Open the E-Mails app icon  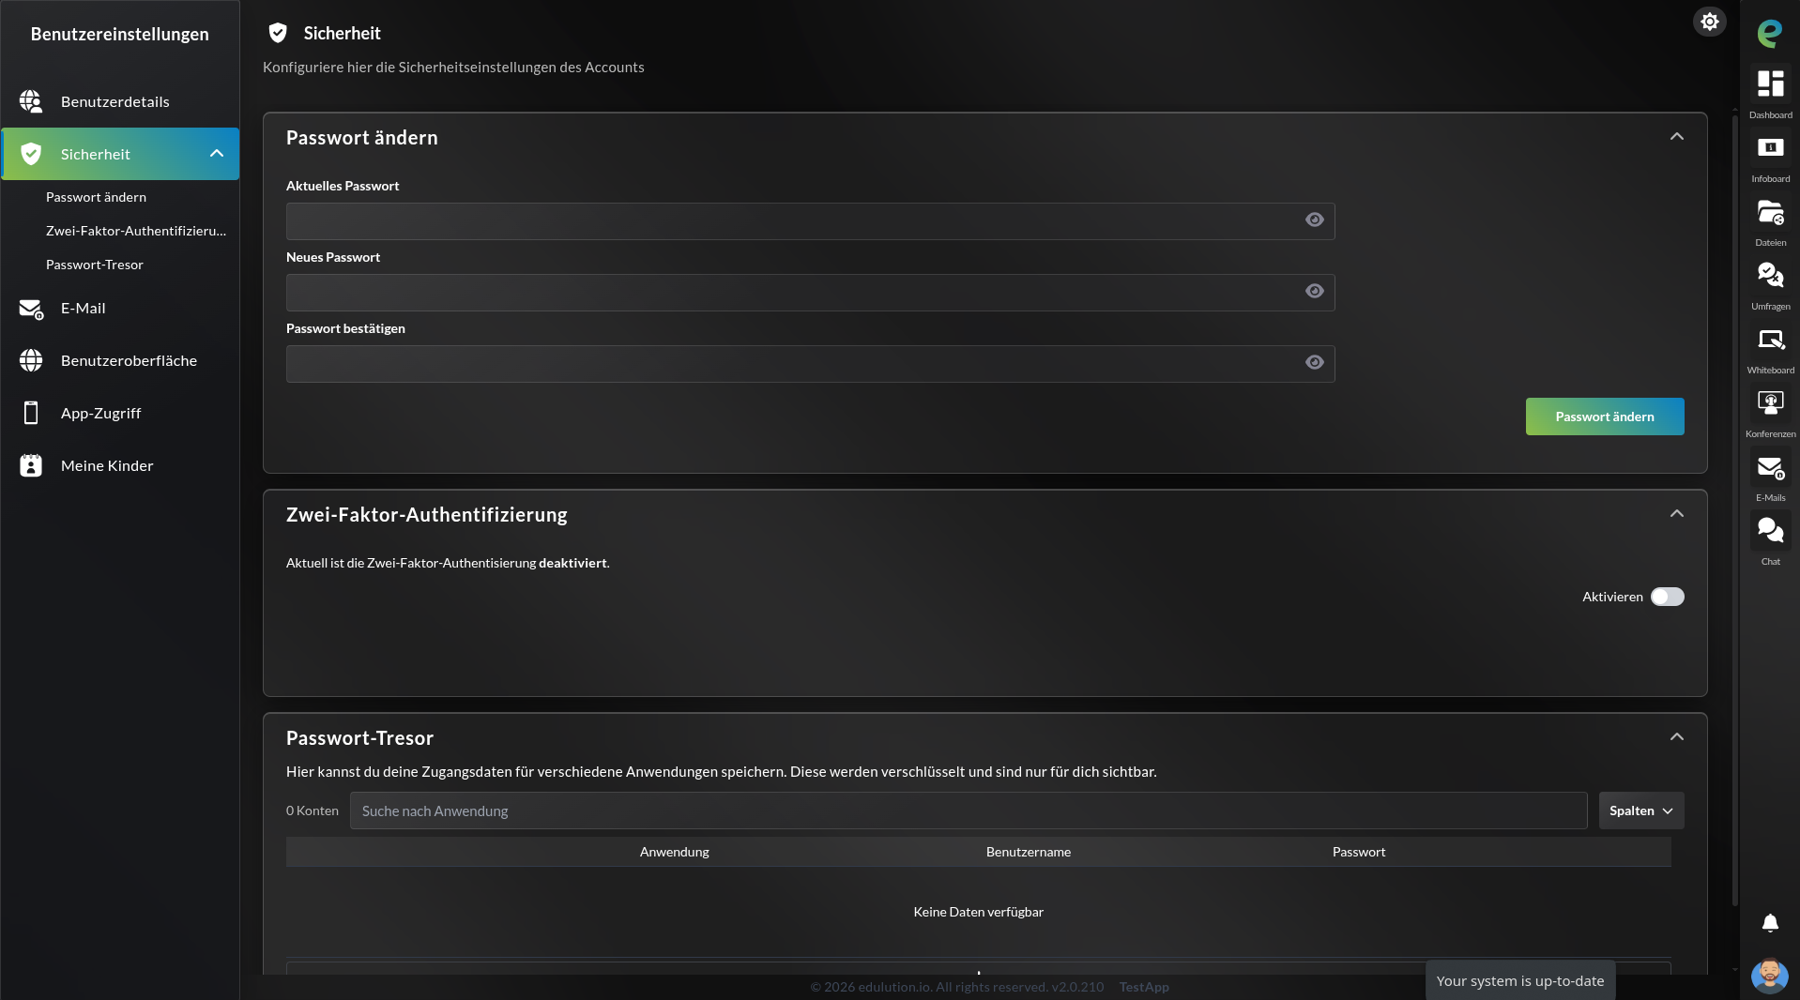1770,467
